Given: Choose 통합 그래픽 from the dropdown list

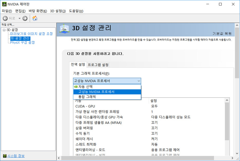Looking at the screenshot, I should pos(107,97).
